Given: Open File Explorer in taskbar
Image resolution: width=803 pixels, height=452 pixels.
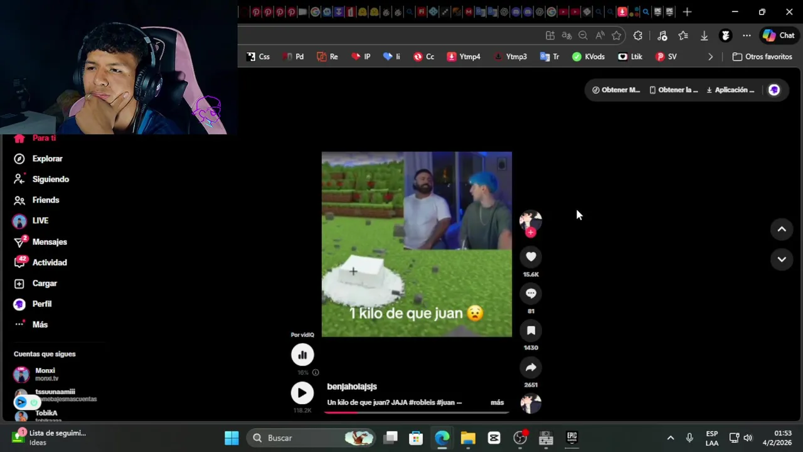Looking at the screenshot, I should pyautogui.click(x=468, y=438).
